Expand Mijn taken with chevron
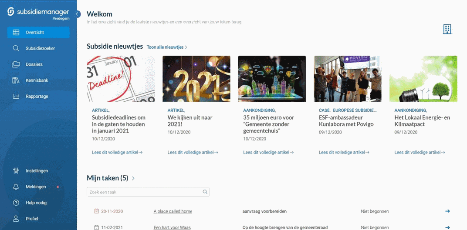This screenshot has width=467, height=230. tap(133, 178)
